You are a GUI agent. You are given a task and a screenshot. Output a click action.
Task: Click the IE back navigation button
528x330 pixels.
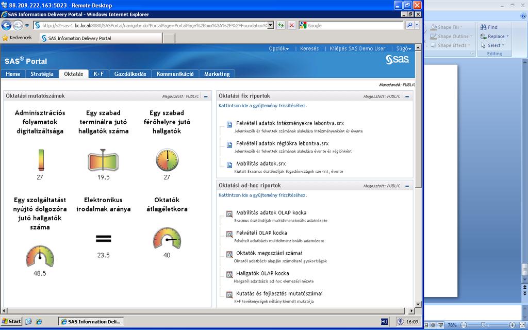[x=6, y=25]
